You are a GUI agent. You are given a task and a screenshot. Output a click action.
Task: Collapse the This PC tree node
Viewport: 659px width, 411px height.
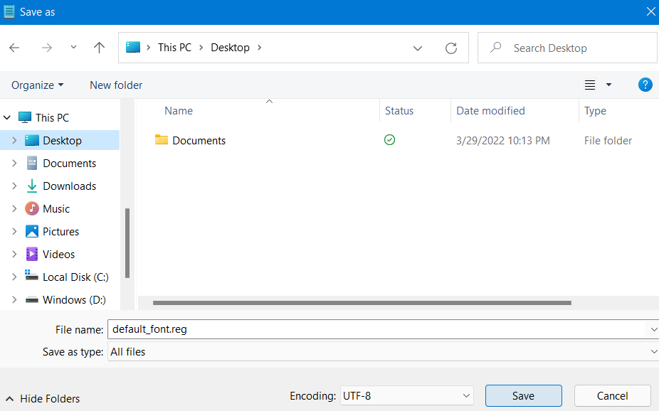(x=8, y=118)
